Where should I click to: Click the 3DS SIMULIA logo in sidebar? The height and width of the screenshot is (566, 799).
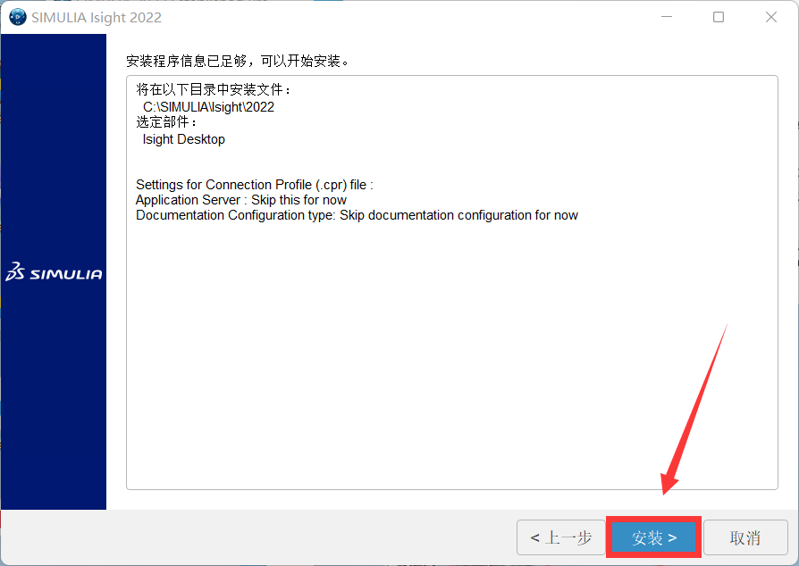pyautogui.click(x=54, y=272)
